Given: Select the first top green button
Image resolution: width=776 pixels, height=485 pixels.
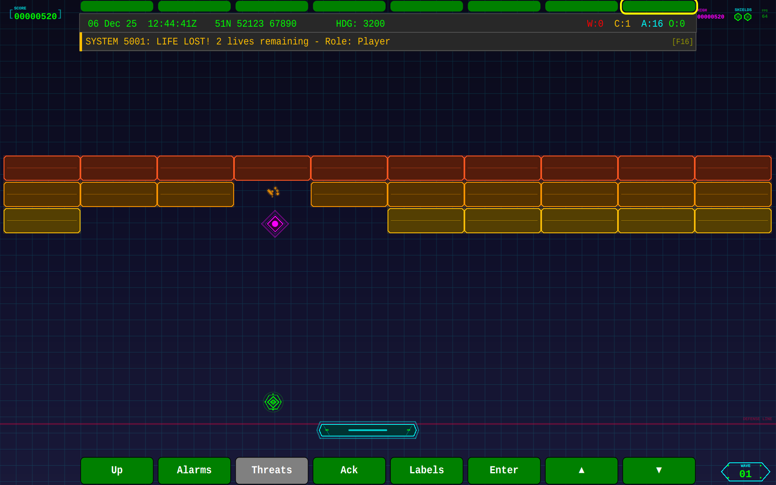Looking at the screenshot, I should tap(117, 6).
